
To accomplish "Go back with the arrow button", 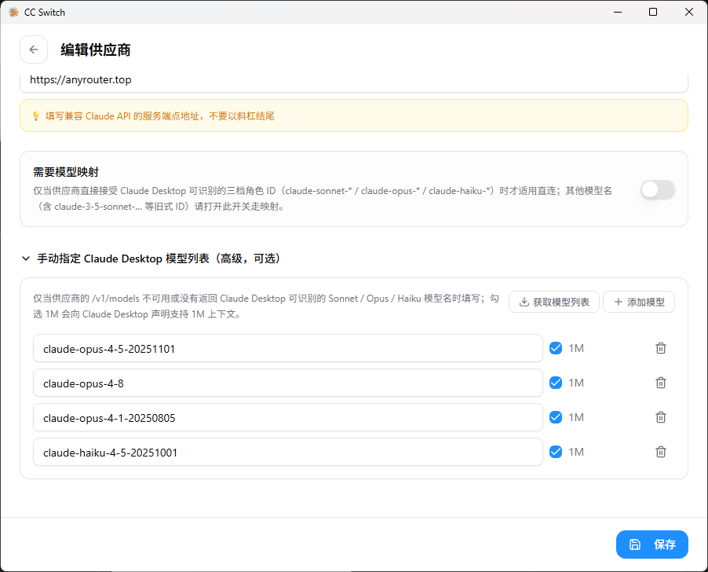I will coord(34,49).
